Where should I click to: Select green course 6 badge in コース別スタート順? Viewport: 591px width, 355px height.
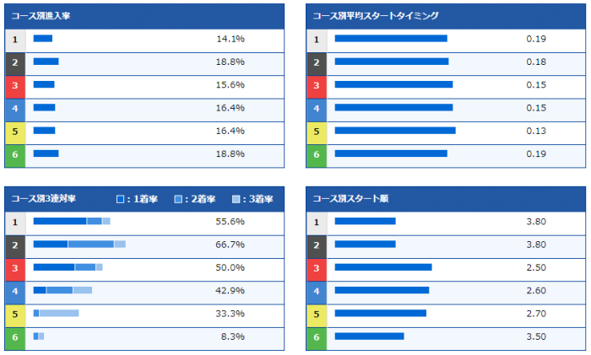point(316,336)
